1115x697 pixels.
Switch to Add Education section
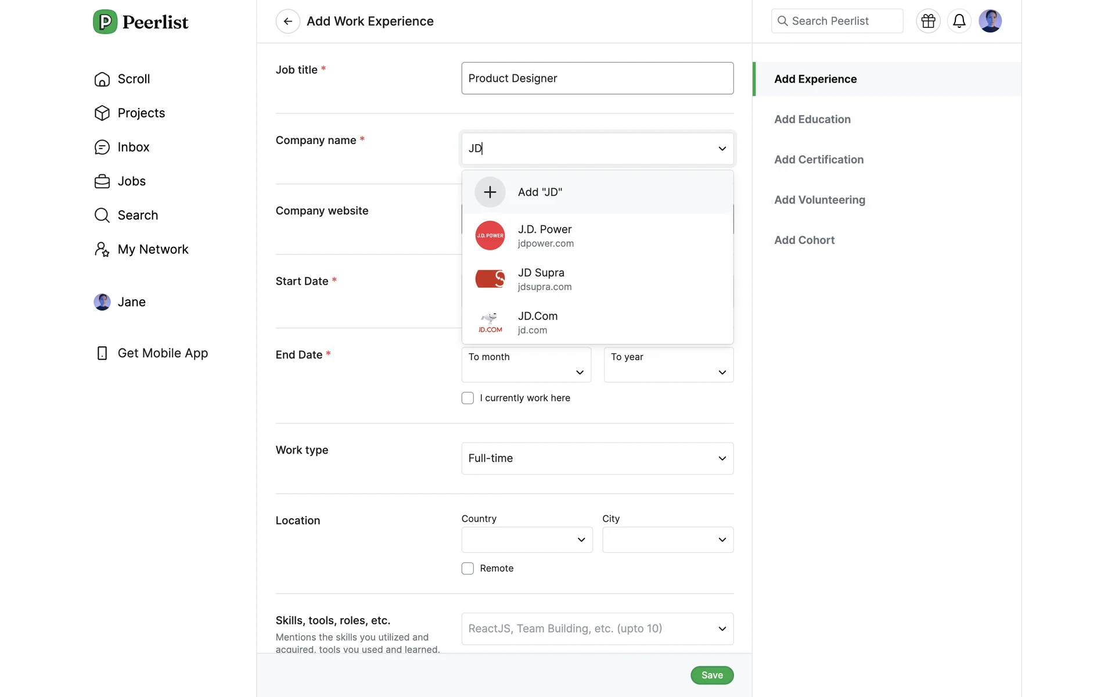[812, 120]
